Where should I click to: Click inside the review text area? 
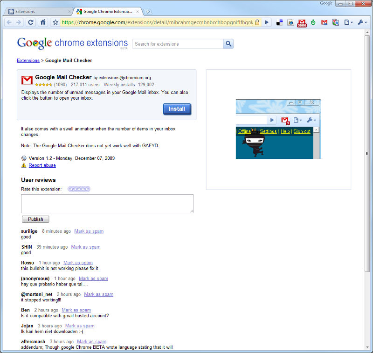click(x=107, y=204)
